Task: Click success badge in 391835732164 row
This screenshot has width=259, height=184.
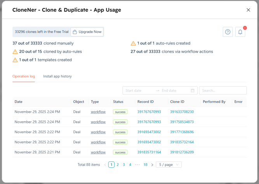Action: click(120, 142)
